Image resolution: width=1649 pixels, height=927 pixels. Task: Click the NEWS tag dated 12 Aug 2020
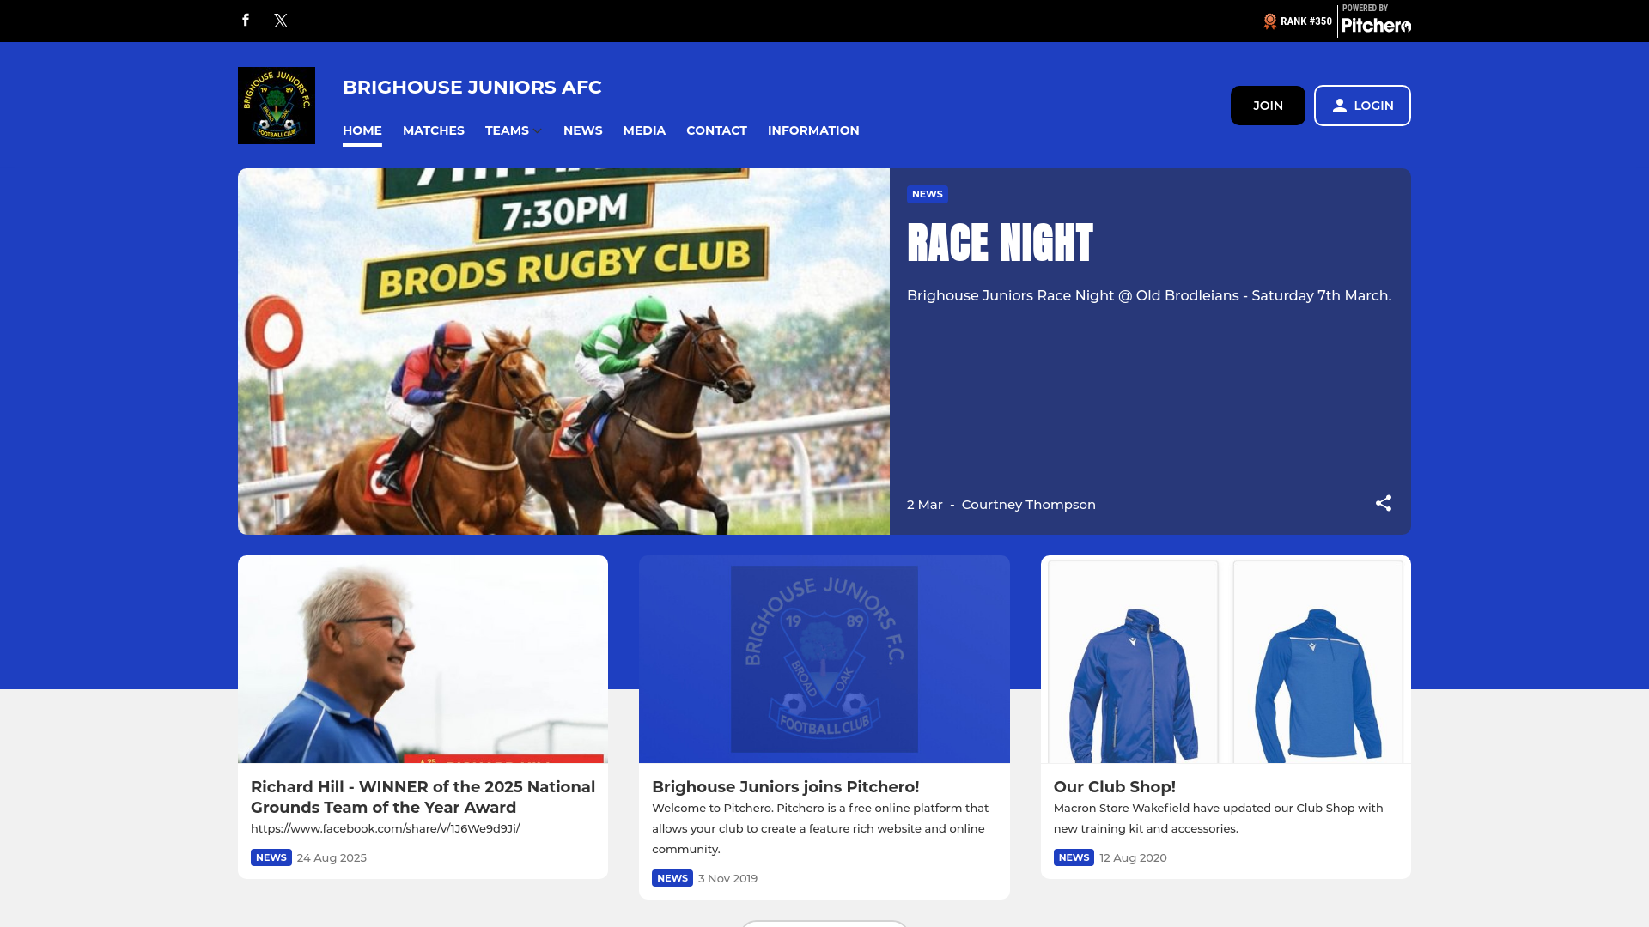[x=1074, y=857]
